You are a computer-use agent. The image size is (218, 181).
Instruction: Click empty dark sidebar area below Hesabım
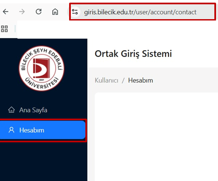click(43, 162)
